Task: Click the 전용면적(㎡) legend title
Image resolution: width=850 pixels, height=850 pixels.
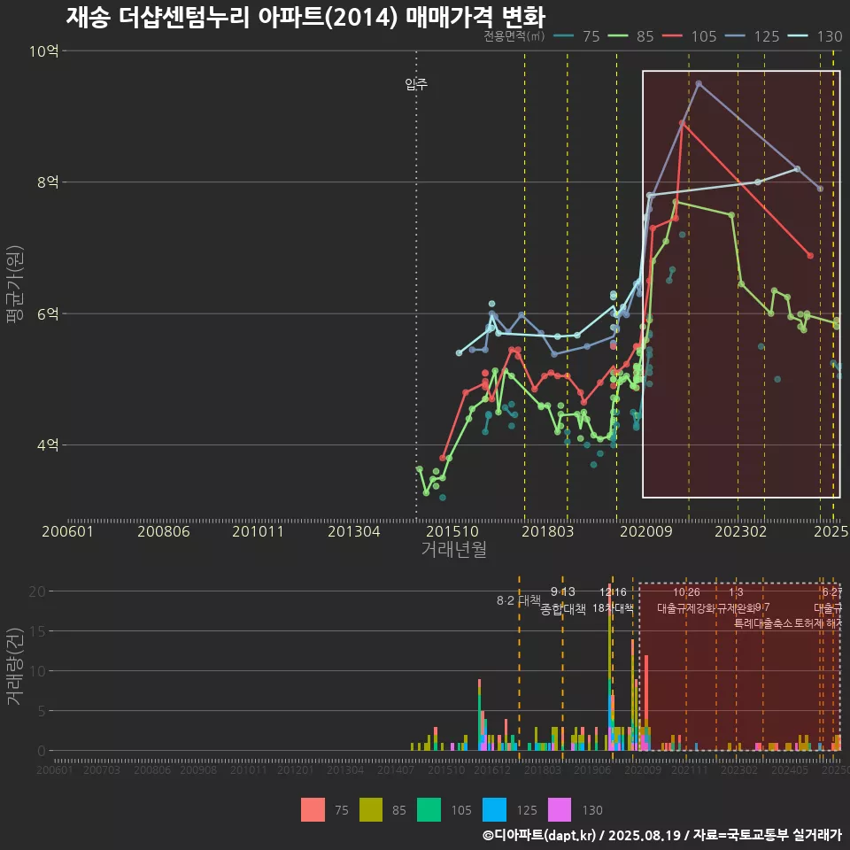Action: [x=514, y=36]
